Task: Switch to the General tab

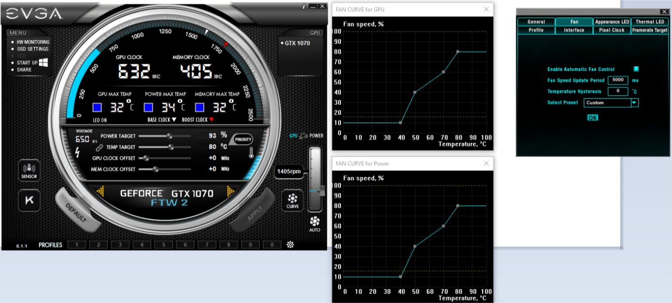Action: pos(536,22)
